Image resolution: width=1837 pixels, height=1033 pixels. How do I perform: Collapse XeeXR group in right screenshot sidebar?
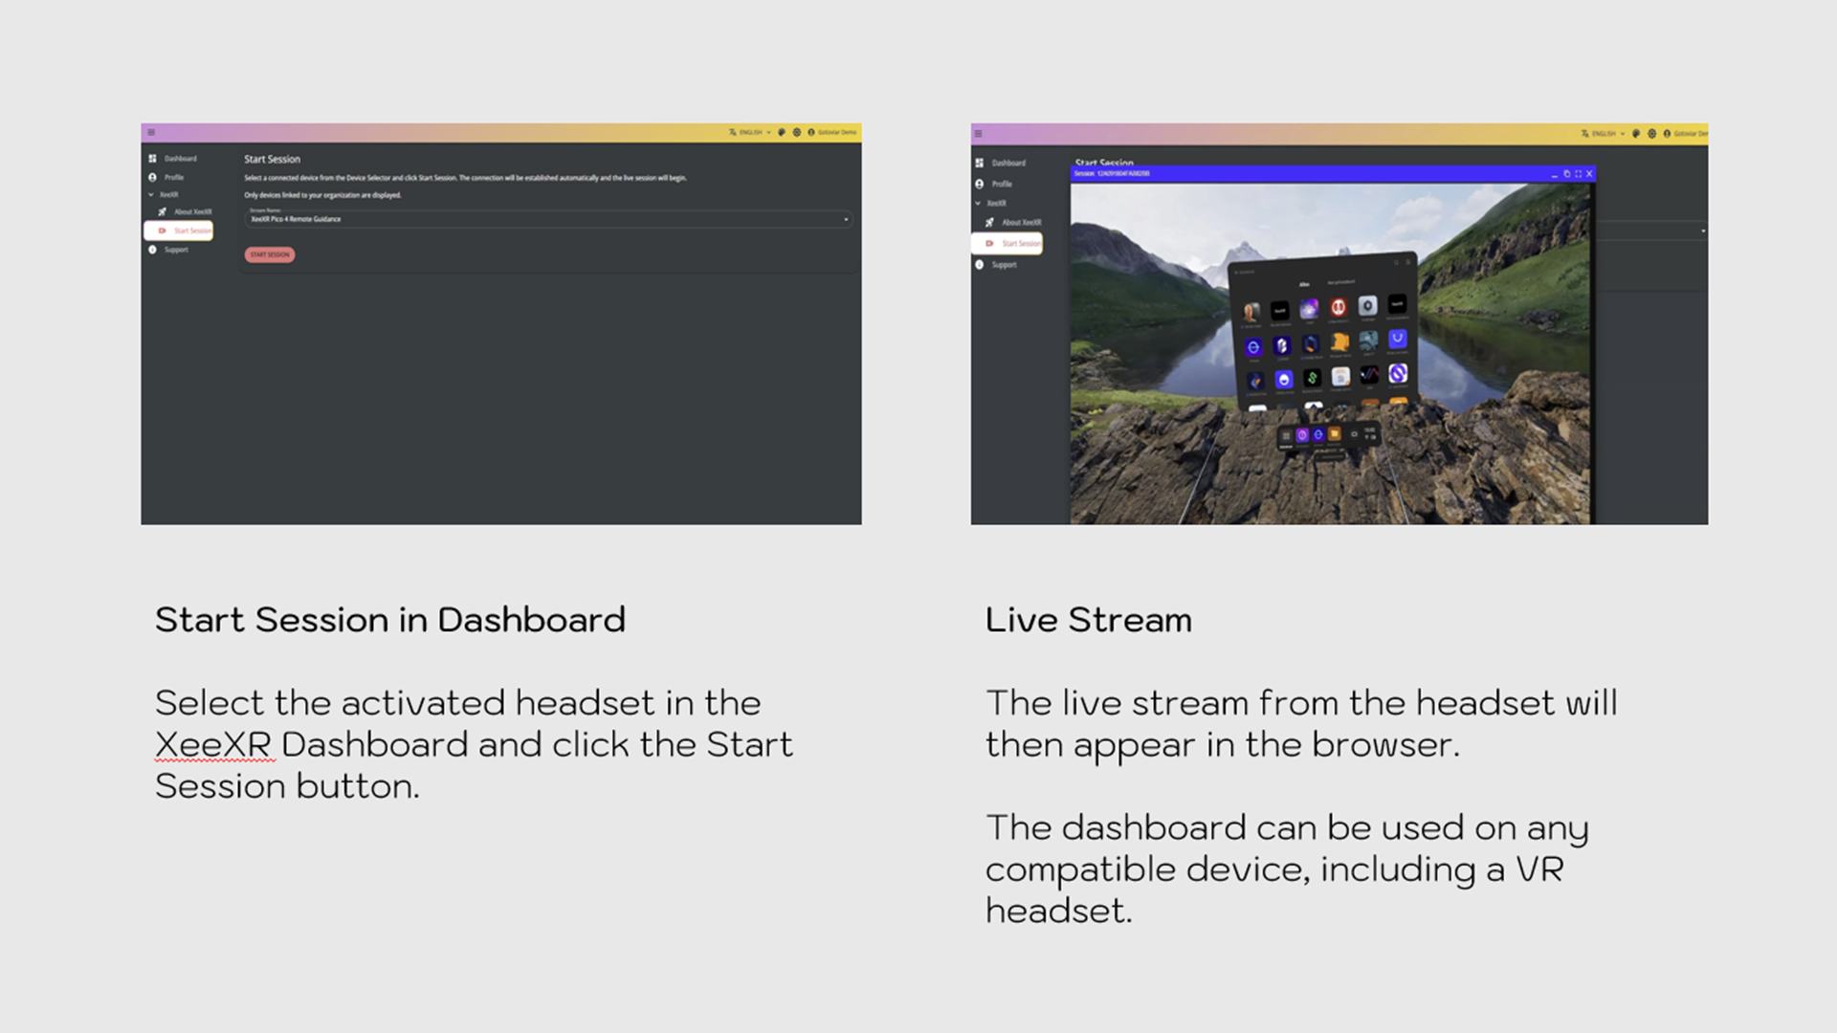click(x=991, y=203)
